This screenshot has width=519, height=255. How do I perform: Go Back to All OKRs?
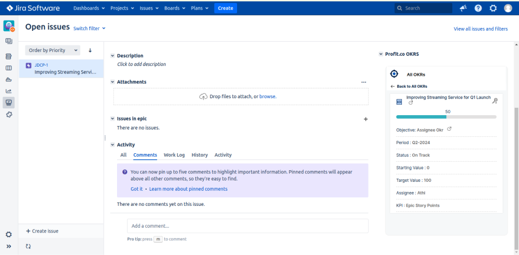point(409,87)
